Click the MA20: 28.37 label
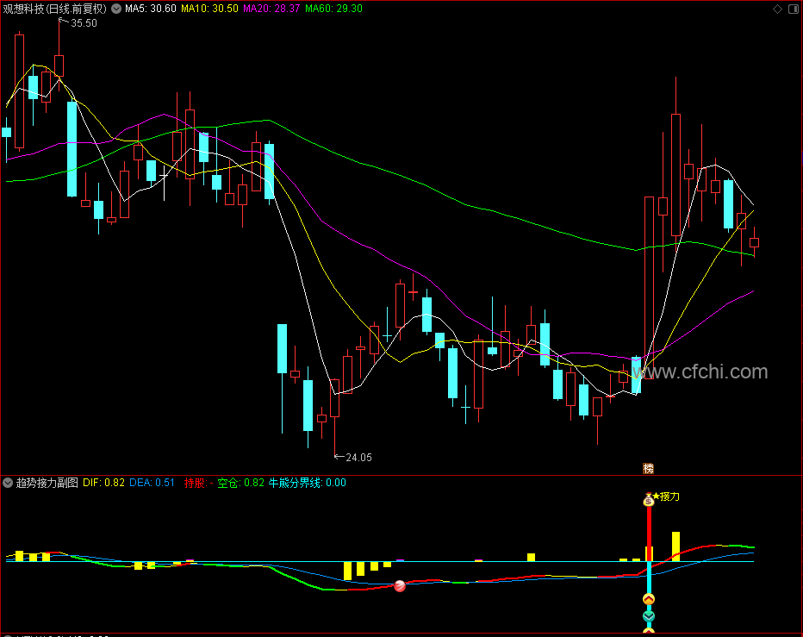Screen dimensions: 803x637 (271, 9)
